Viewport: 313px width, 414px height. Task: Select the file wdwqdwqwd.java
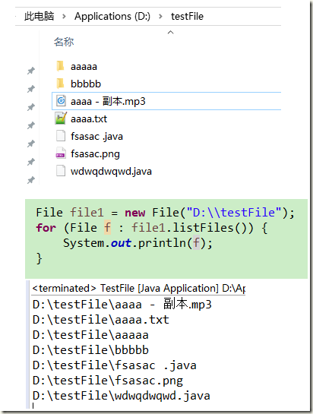pos(111,172)
